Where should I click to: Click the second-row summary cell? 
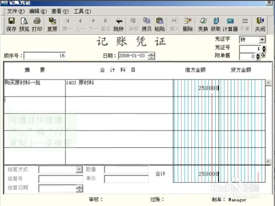[x=35, y=105]
